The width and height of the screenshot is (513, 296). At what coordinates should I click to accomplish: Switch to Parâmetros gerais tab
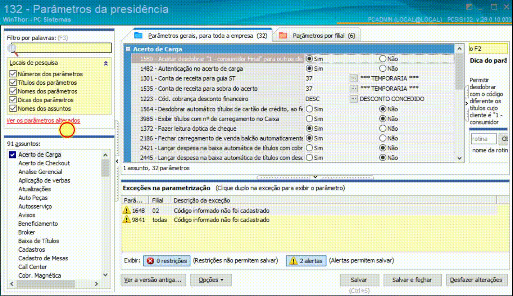coord(201,35)
